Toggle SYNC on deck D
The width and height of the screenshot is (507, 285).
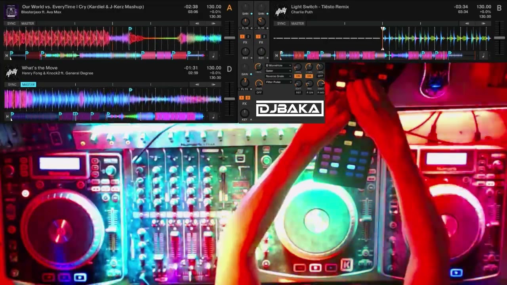tap(12, 84)
